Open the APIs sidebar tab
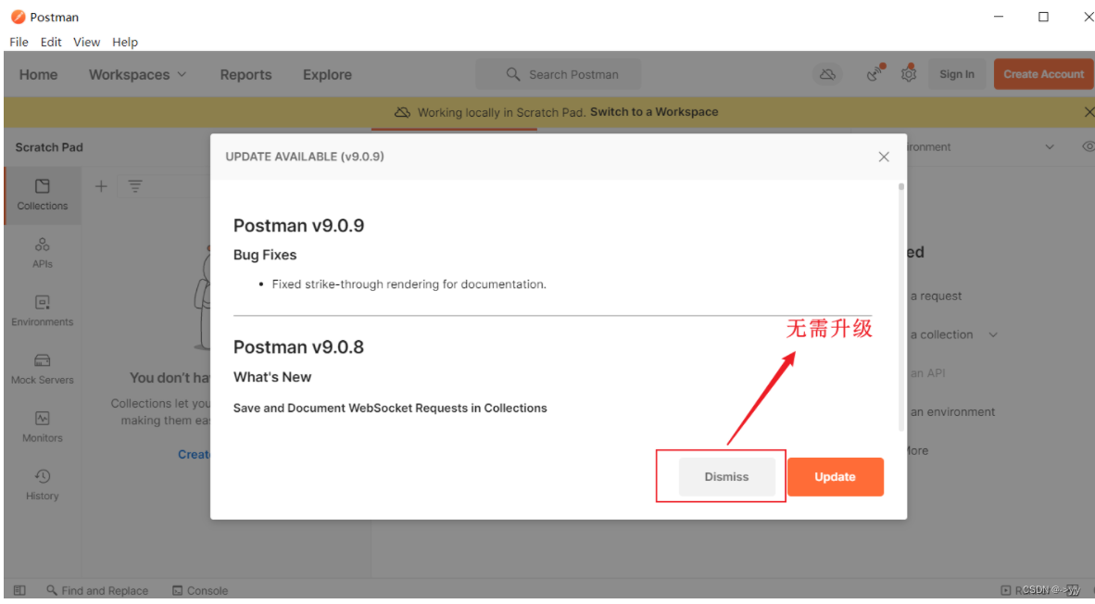This screenshot has width=1095, height=604. [42, 253]
